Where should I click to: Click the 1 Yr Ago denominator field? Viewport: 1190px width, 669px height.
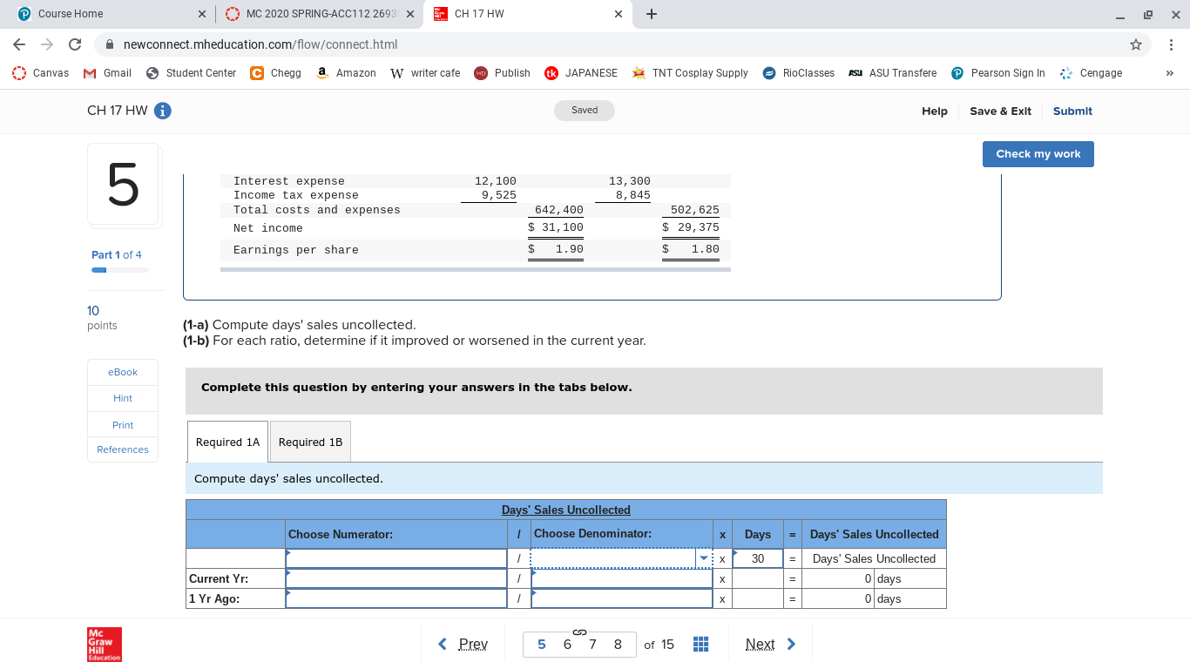coord(622,598)
